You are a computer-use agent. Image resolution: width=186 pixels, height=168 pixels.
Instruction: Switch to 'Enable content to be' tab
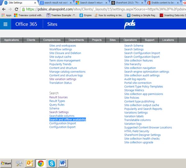(x=163, y=2)
